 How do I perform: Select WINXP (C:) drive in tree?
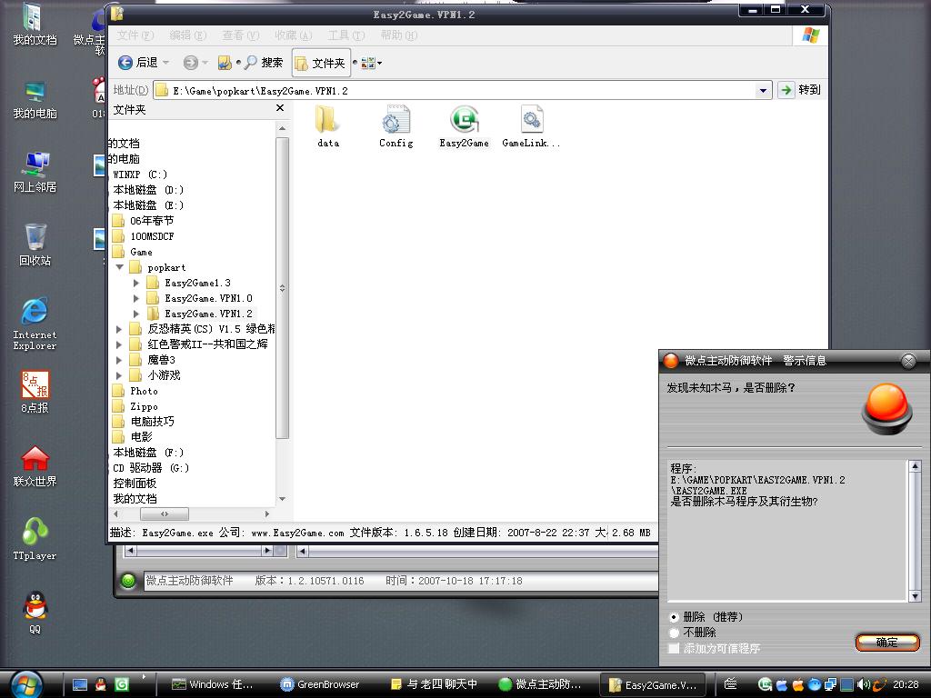pos(140,174)
